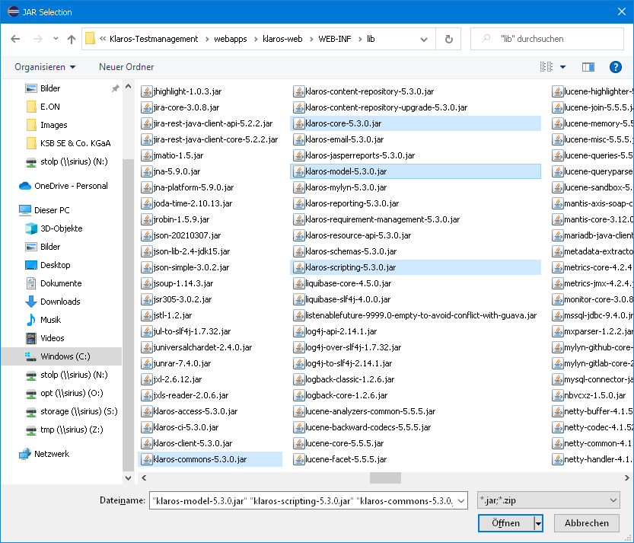
Task: Navigate to klaros-web breadcrumb
Action: 282,39
